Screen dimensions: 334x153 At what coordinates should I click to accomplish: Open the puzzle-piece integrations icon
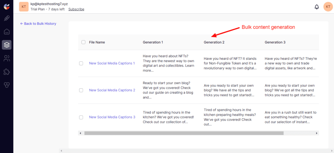(7, 72)
